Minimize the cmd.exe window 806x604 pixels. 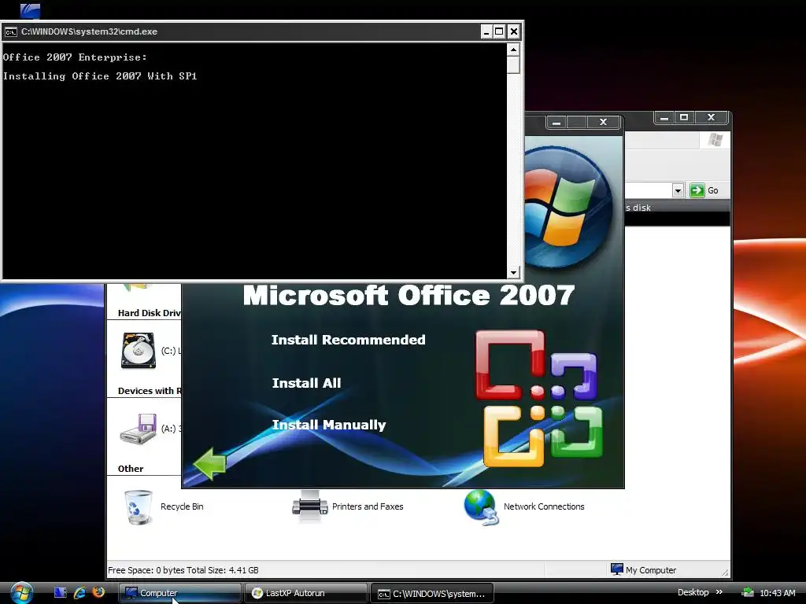click(x=486, y=31)
